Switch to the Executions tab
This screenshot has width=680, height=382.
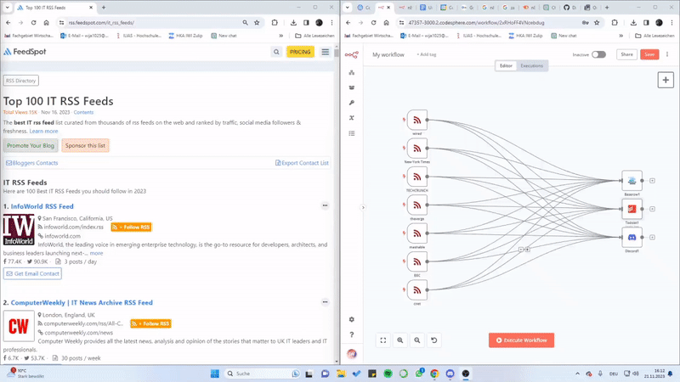(x=532, y=66)
